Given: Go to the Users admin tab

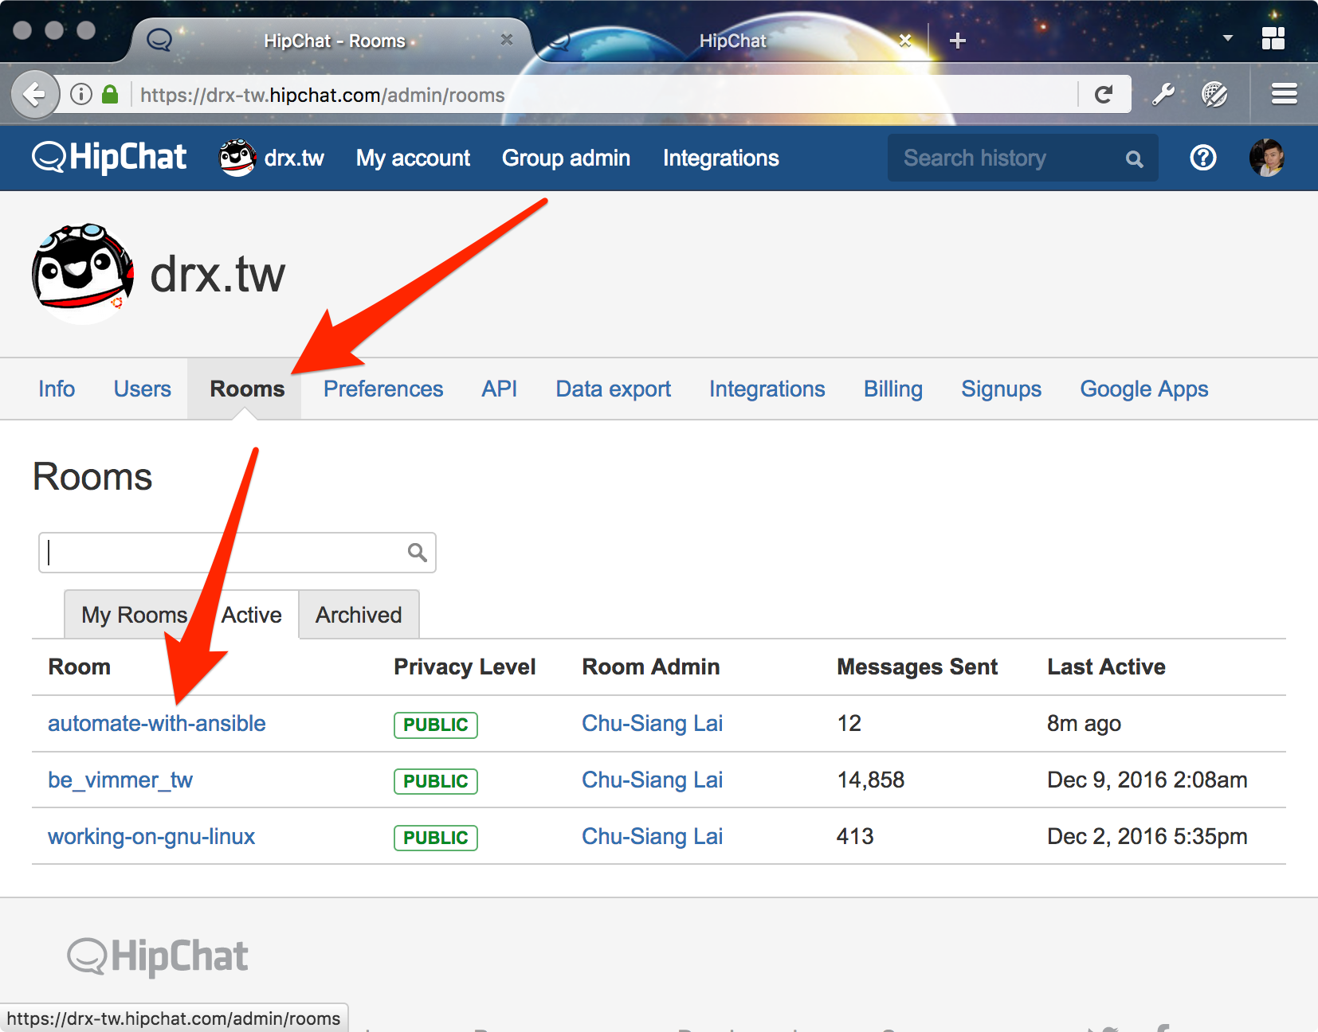Looking at the screenshot, I should (142, 389).
